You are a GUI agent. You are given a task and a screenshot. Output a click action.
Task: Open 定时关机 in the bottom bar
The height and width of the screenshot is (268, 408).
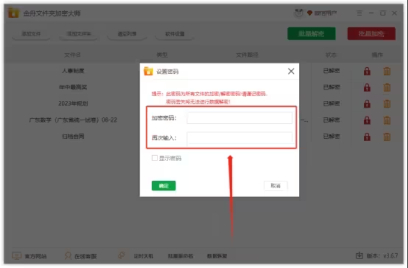click(x=143, y=256)
